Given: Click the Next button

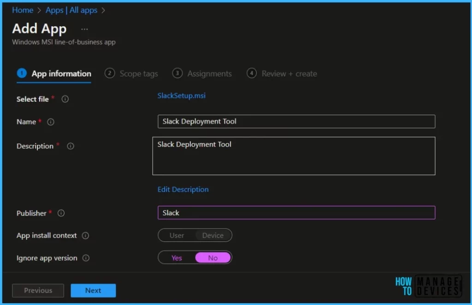Looking at the screenshot, I should (93, 291).
